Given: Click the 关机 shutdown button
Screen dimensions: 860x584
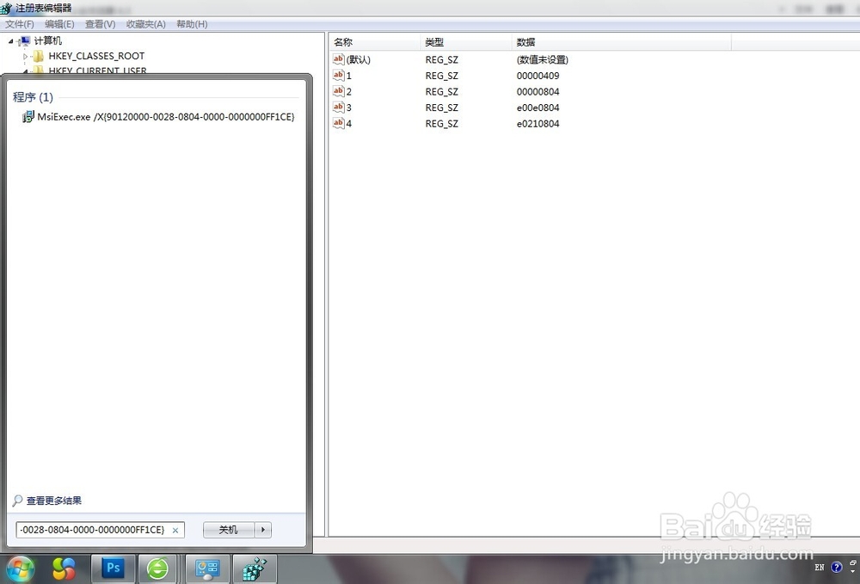Looking at the screenshot, I should 229,530.
